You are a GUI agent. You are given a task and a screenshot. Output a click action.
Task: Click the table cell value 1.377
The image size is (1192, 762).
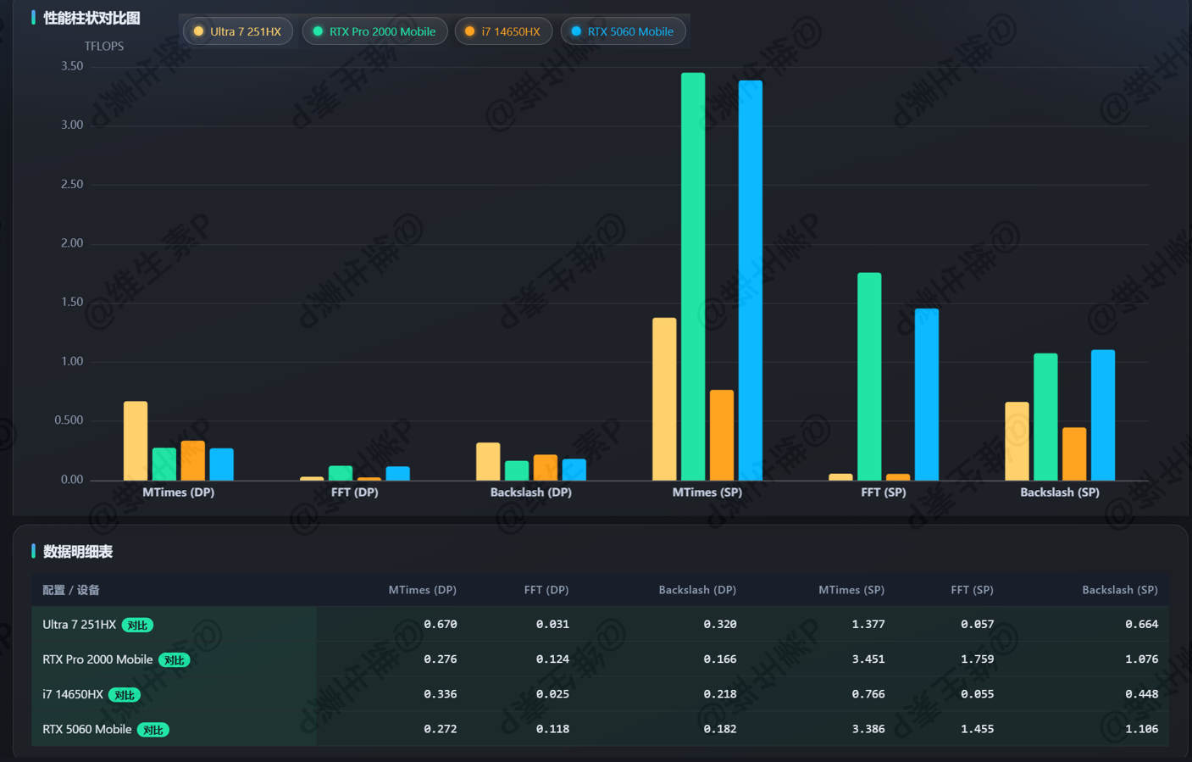(868, 625)
